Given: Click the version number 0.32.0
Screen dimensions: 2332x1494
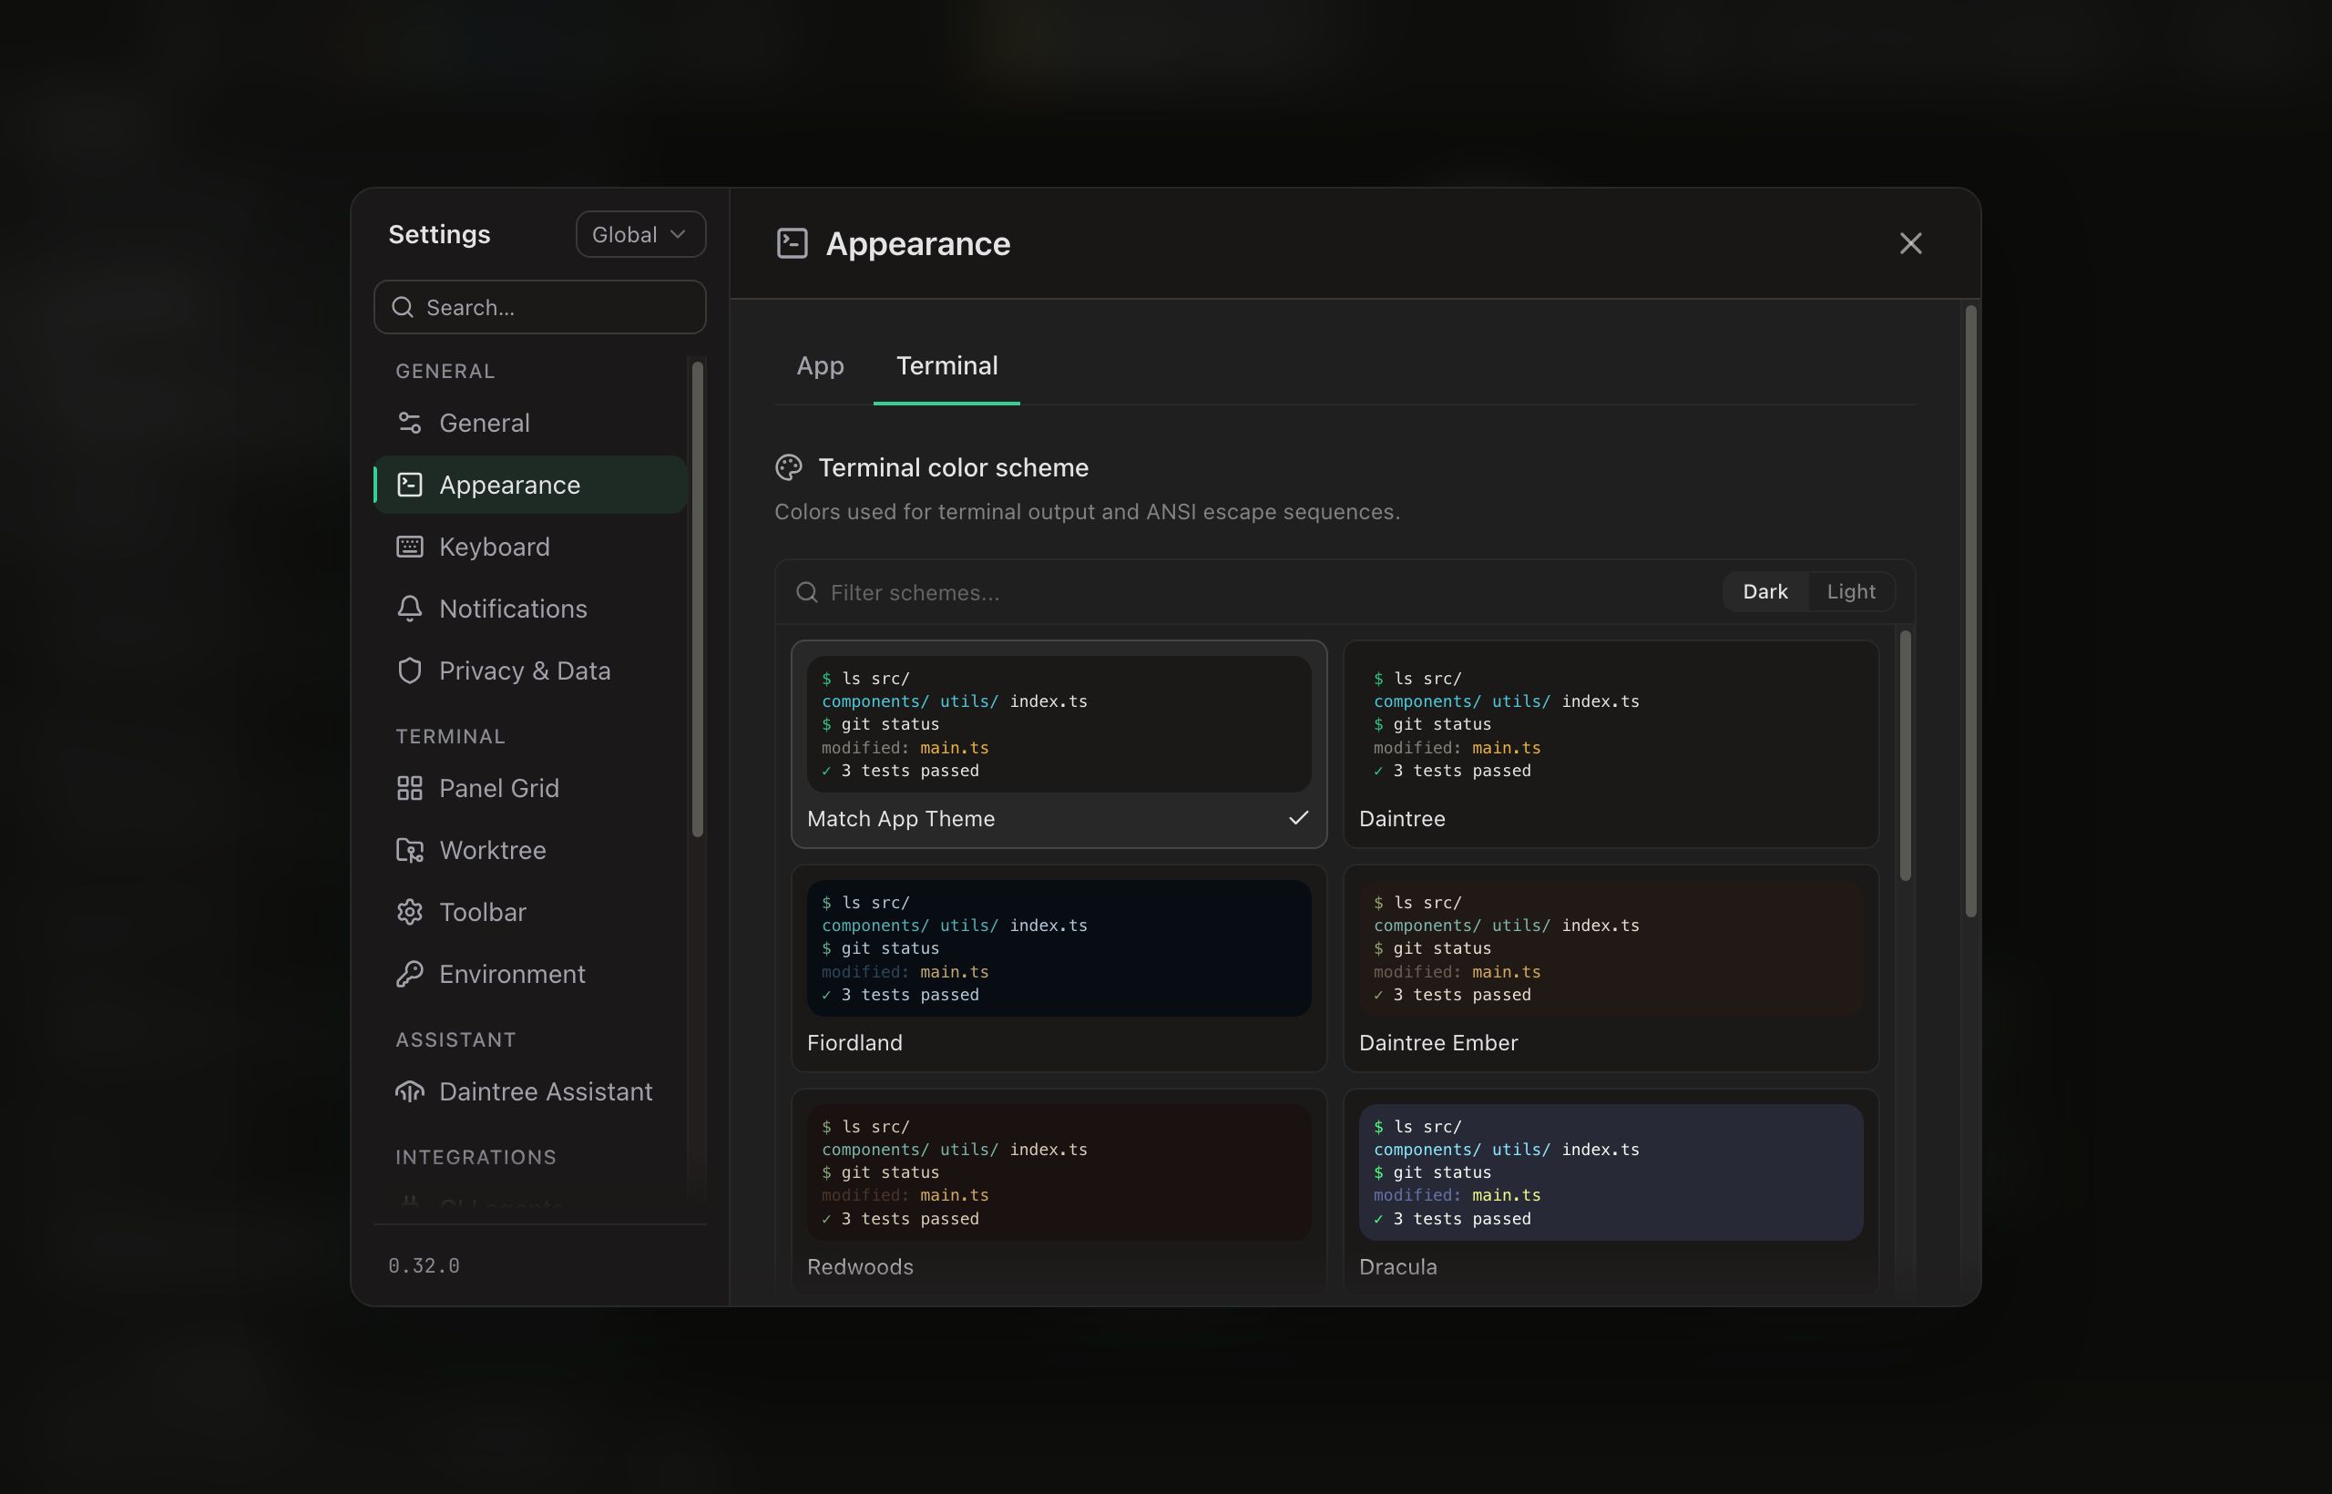Looking at the screenshot, I should pos(424,1266).
